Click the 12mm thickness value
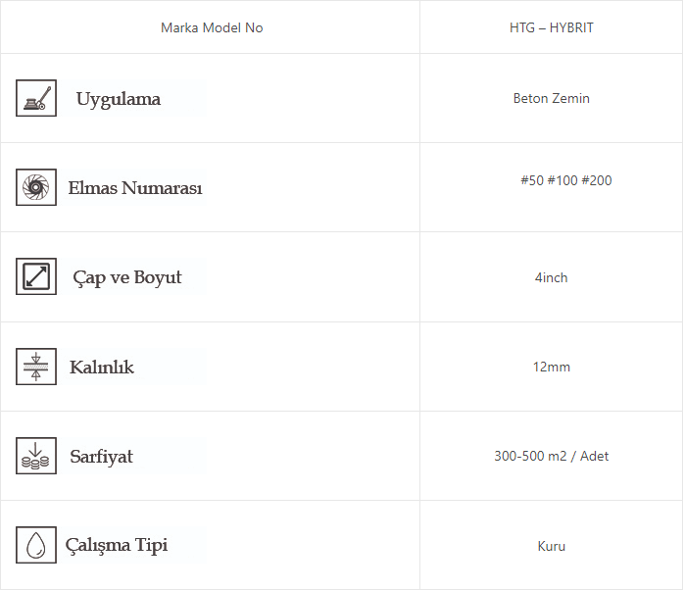Screen dimensions: 685x590 pyautogui.click(x=552, y=367)
